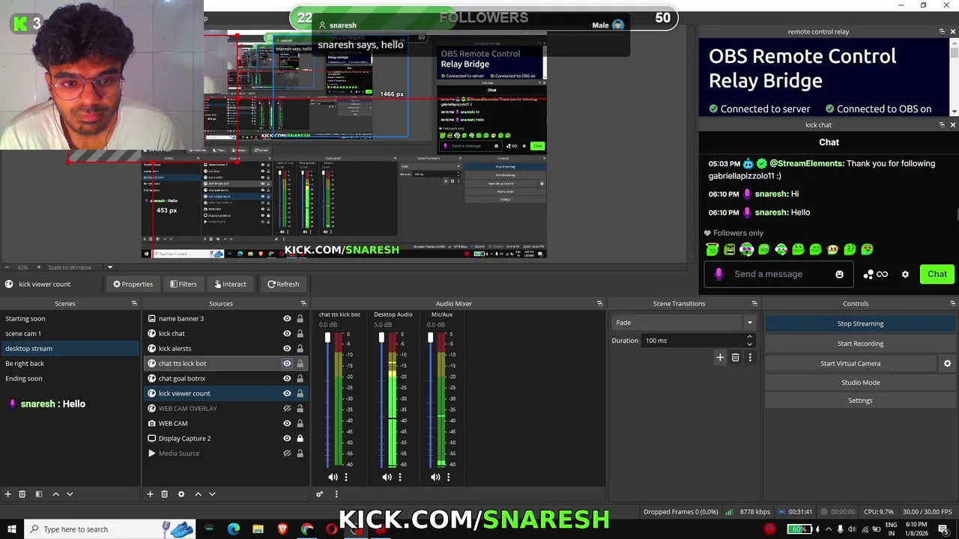959x539 pixels.
Task: Pop out the Controls dock panel
Action: (x=952, y=303)
